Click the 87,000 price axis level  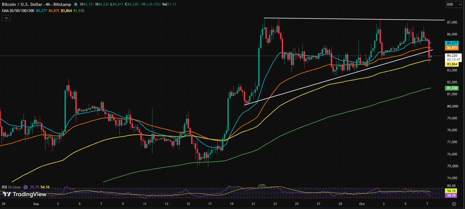click(x=452, y=22)
